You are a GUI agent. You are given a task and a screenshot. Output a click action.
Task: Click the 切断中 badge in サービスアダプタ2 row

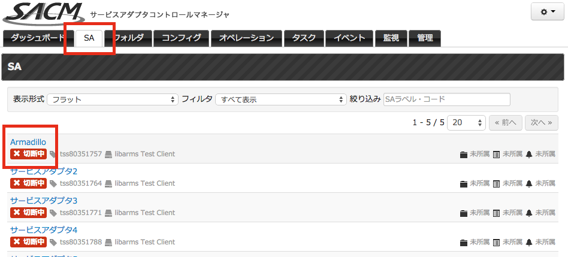point(29,183)
